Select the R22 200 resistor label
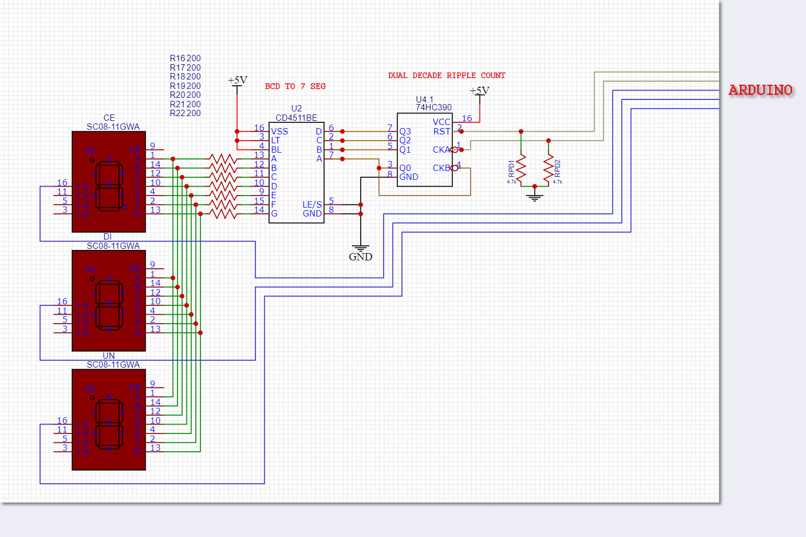 185,113
